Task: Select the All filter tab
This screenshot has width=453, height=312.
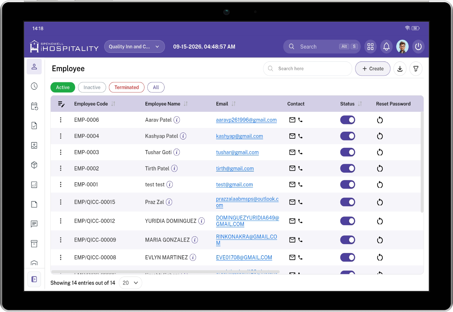Action: [156, 87]
